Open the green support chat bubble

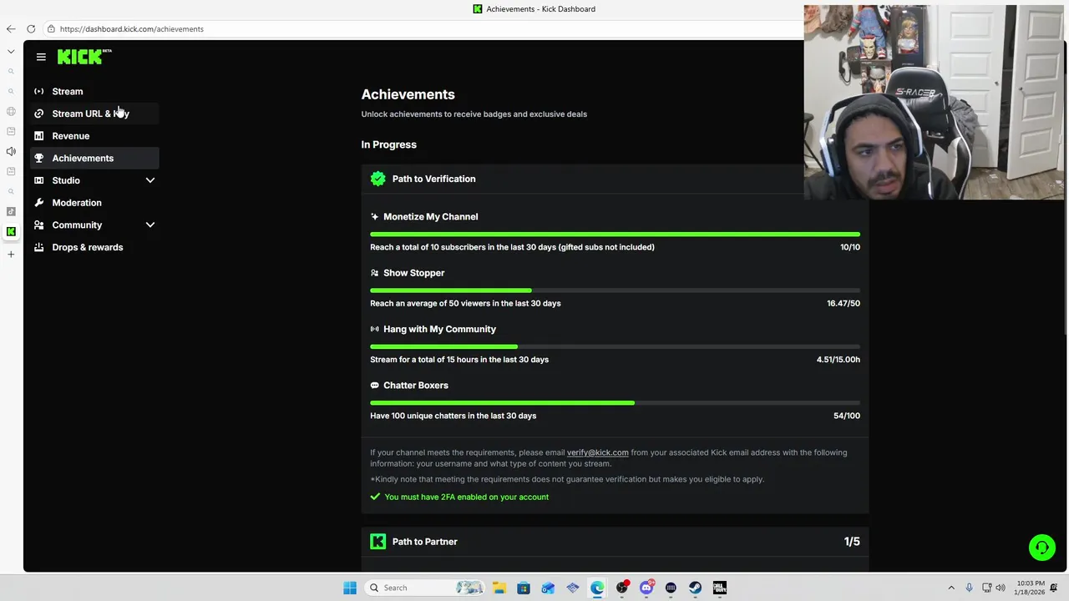(1042, 548)
